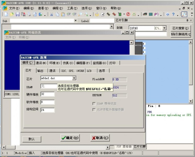195x157 pixels.
Task: Click the 确定(O) confirm button
Action: (x=70, y=138)
